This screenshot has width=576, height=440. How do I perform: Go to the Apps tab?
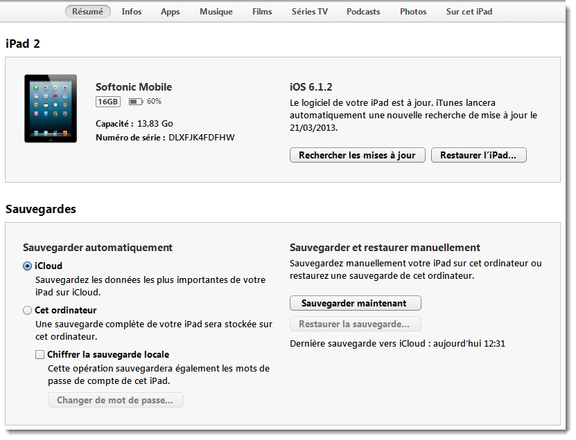point(171,12)
